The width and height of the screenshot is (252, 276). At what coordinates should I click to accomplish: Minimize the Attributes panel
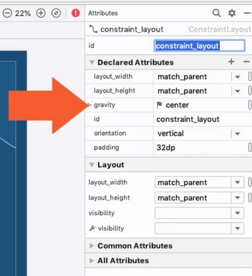coord(247,13)
